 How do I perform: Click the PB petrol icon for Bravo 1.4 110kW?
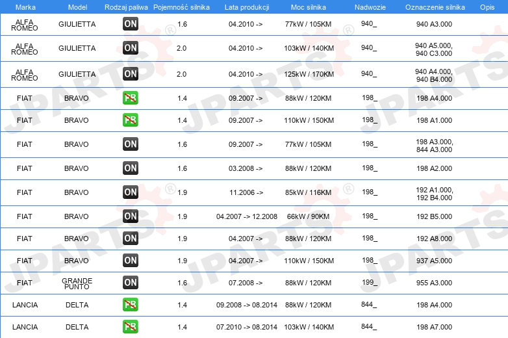click(x=131, y=120)
